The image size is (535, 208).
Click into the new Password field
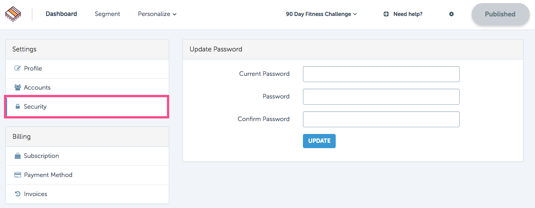[x=381, y=97]
